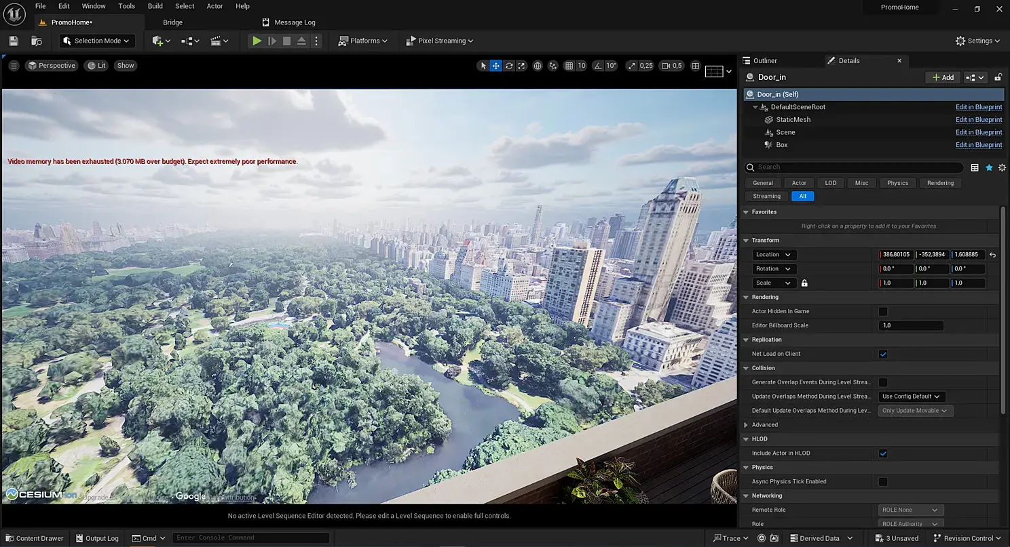Image resolution: width=1010 pixels, height=547 pixels.
Task: Stop the play session
Action: pyautogui.click(x=287, y=41)
